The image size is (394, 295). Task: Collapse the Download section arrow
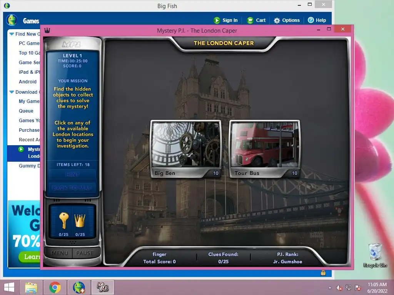pos(12,92)
